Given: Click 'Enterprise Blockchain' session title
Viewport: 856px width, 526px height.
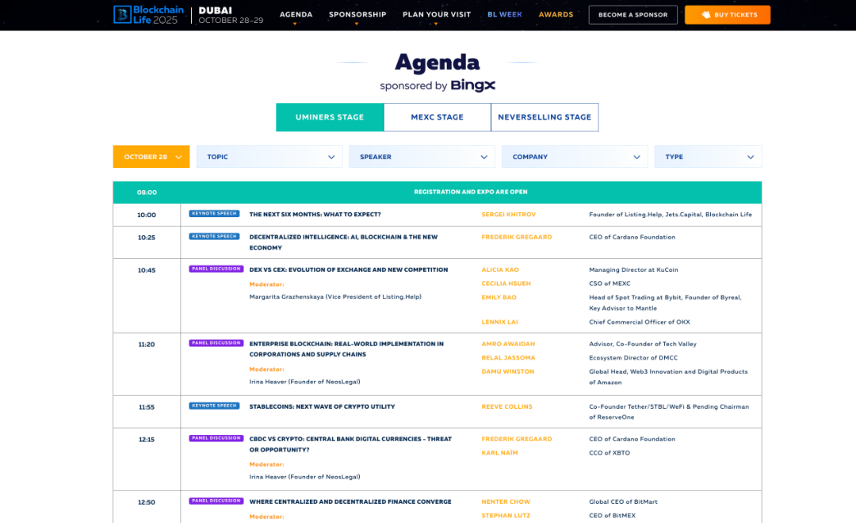Looking at the screenshot, I should click(x=346, y=349).
